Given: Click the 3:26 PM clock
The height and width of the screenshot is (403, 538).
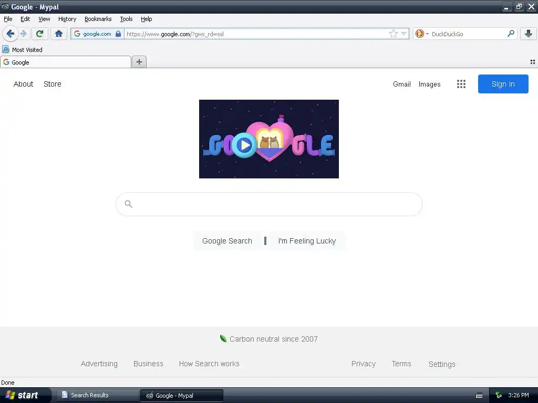Looking at the screenshot, I should [519, 395].
